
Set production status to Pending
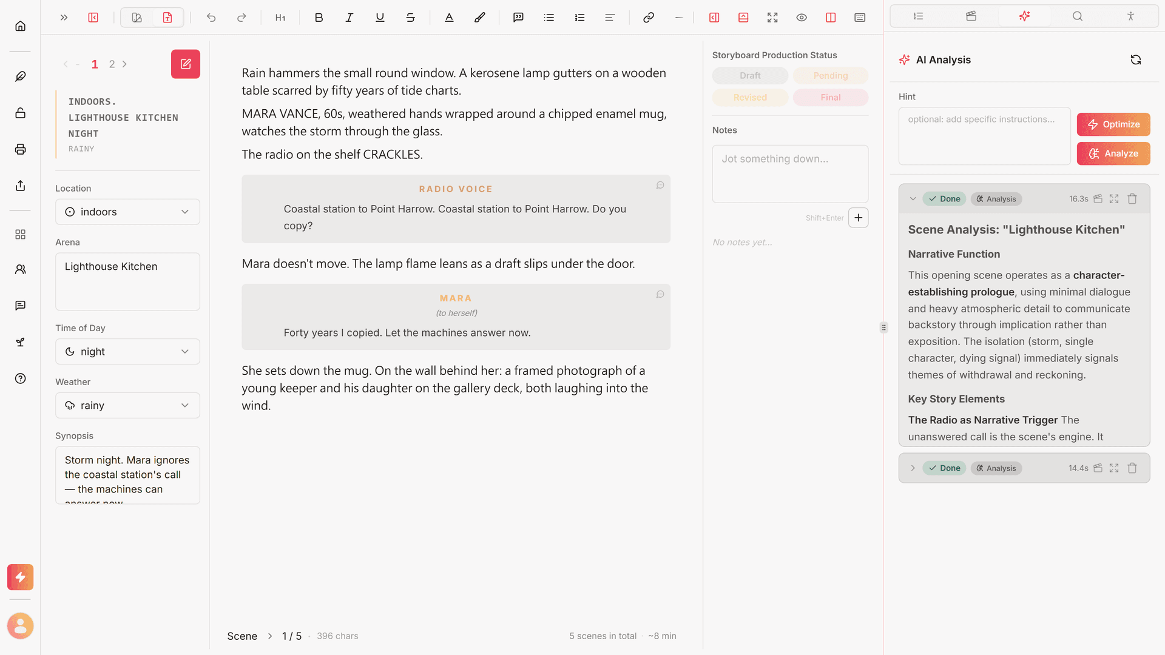tap(831, 76)
